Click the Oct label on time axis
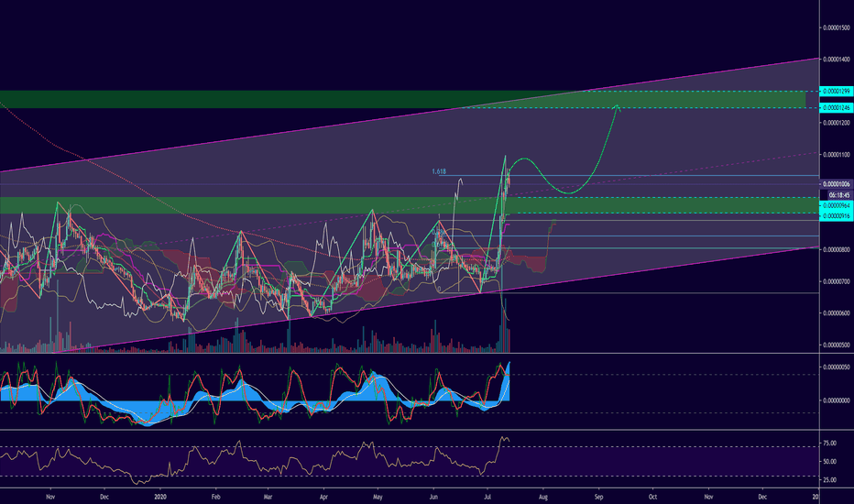This screenshot has height=504, width=854. 653,497
